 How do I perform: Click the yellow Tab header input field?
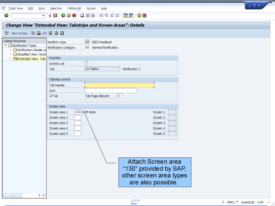pyautogui.click(x=120, y=85)
